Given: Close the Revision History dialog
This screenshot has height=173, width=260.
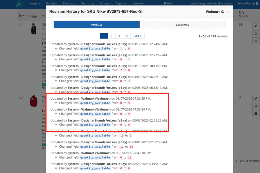Looking at the screenshot, I should [x=229, y=12].
